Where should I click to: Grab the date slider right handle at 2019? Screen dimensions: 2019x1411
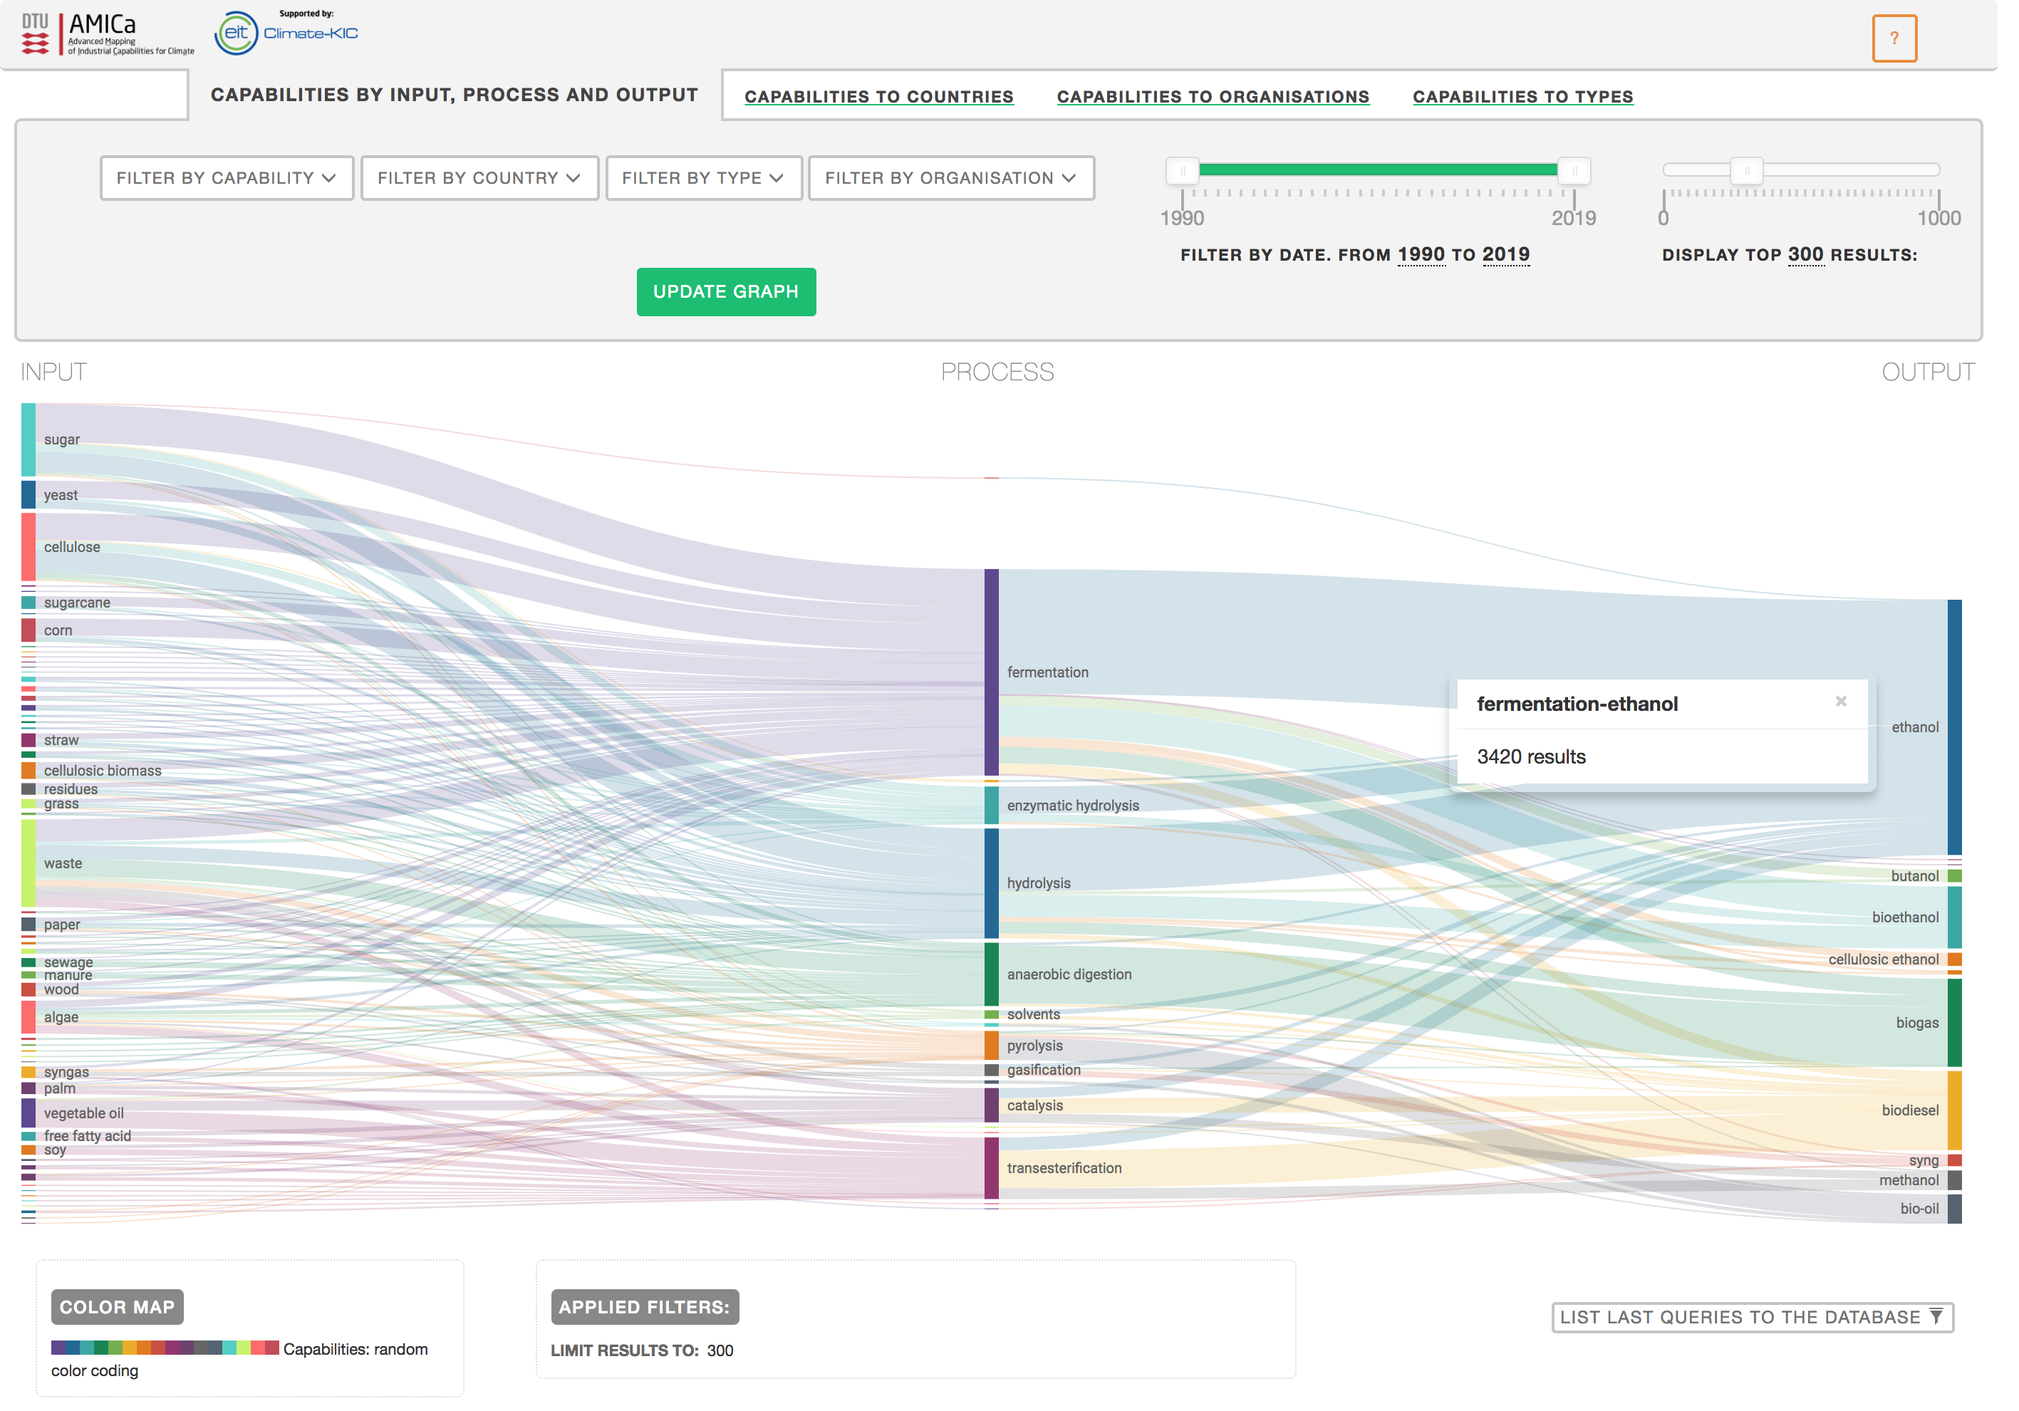[1590, 172]
